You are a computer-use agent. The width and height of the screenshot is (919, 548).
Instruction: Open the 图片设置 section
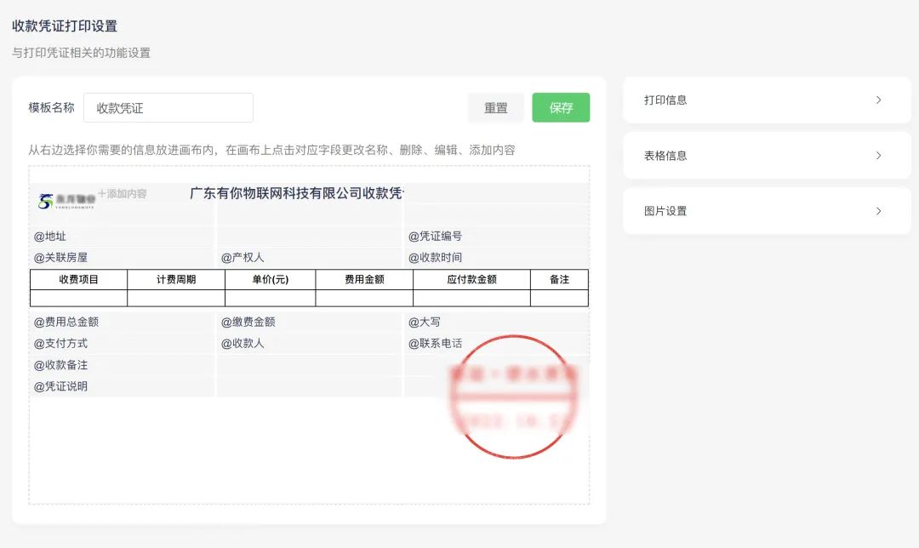point(767,211)
